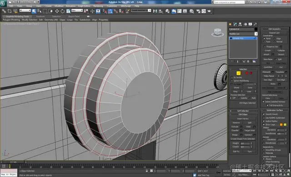Click the Connect button in Edit Edges

click(x=248, y=135)
